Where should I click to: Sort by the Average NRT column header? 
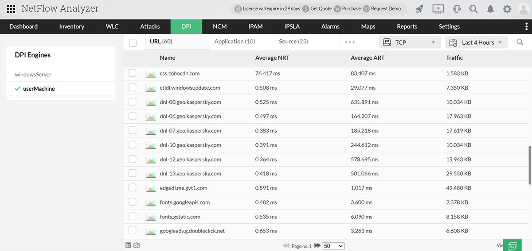point(272,58)
